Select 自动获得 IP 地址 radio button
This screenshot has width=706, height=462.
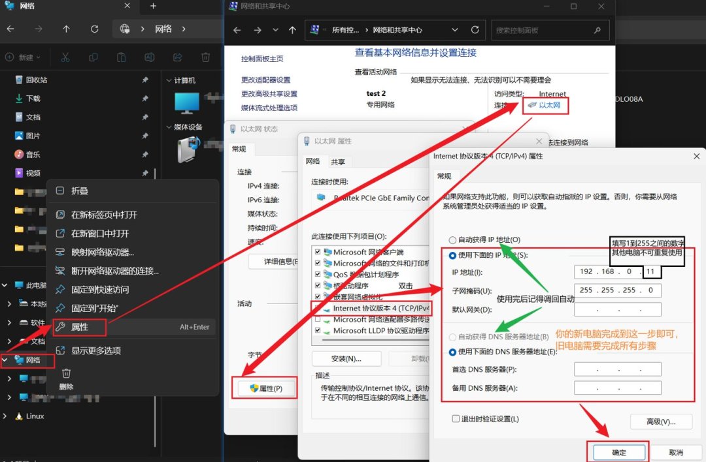[x=452, y=240]
